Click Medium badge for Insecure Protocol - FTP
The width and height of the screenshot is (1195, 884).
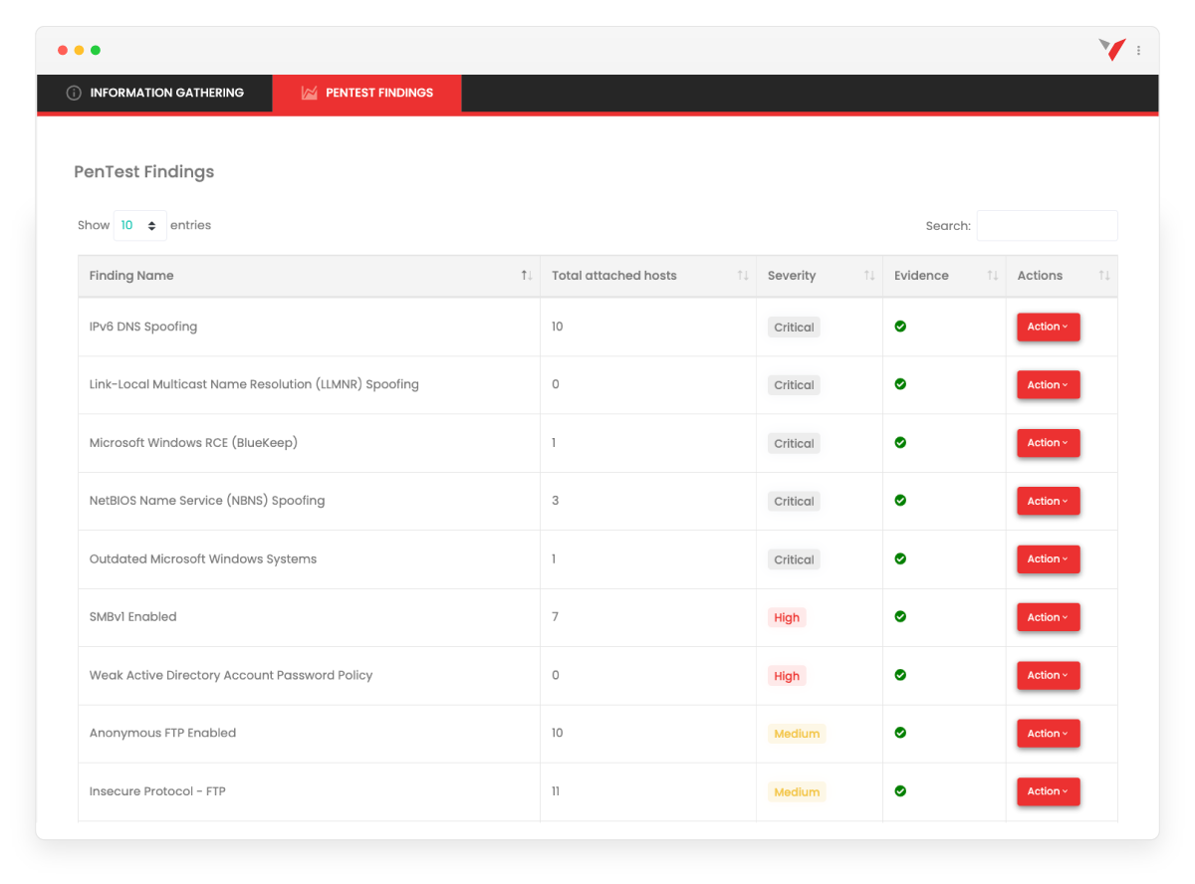click(x=797, y=792)
